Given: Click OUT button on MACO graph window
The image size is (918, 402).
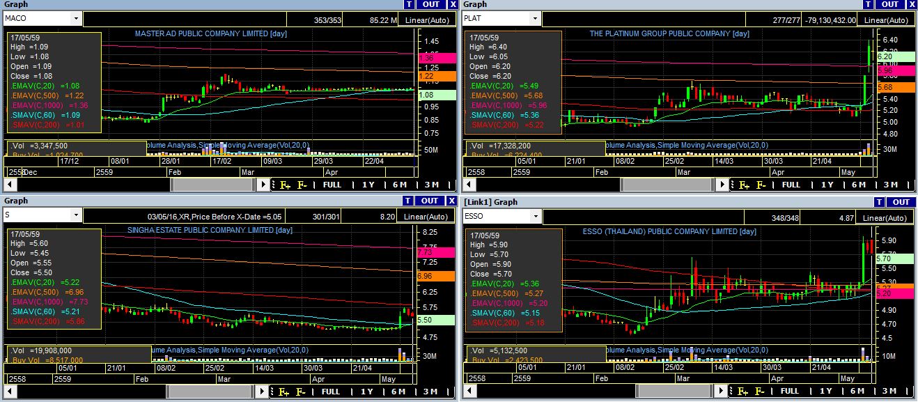Looking at the screenshot, I should pos(430,4).
